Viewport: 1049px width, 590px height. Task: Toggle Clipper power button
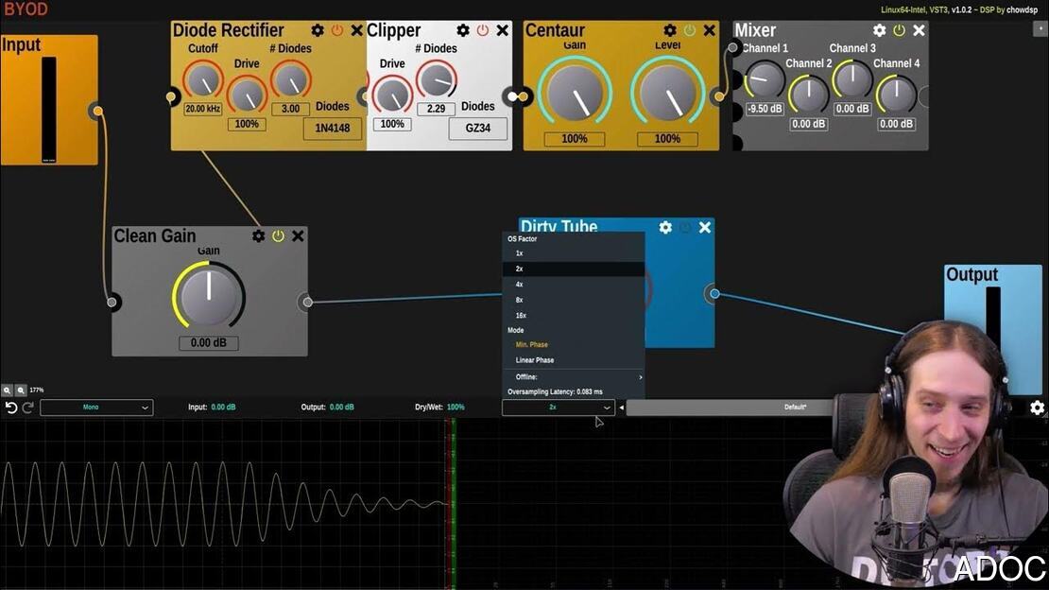click(482, 31)
